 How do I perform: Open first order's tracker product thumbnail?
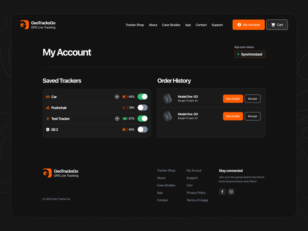coord(168,99)
